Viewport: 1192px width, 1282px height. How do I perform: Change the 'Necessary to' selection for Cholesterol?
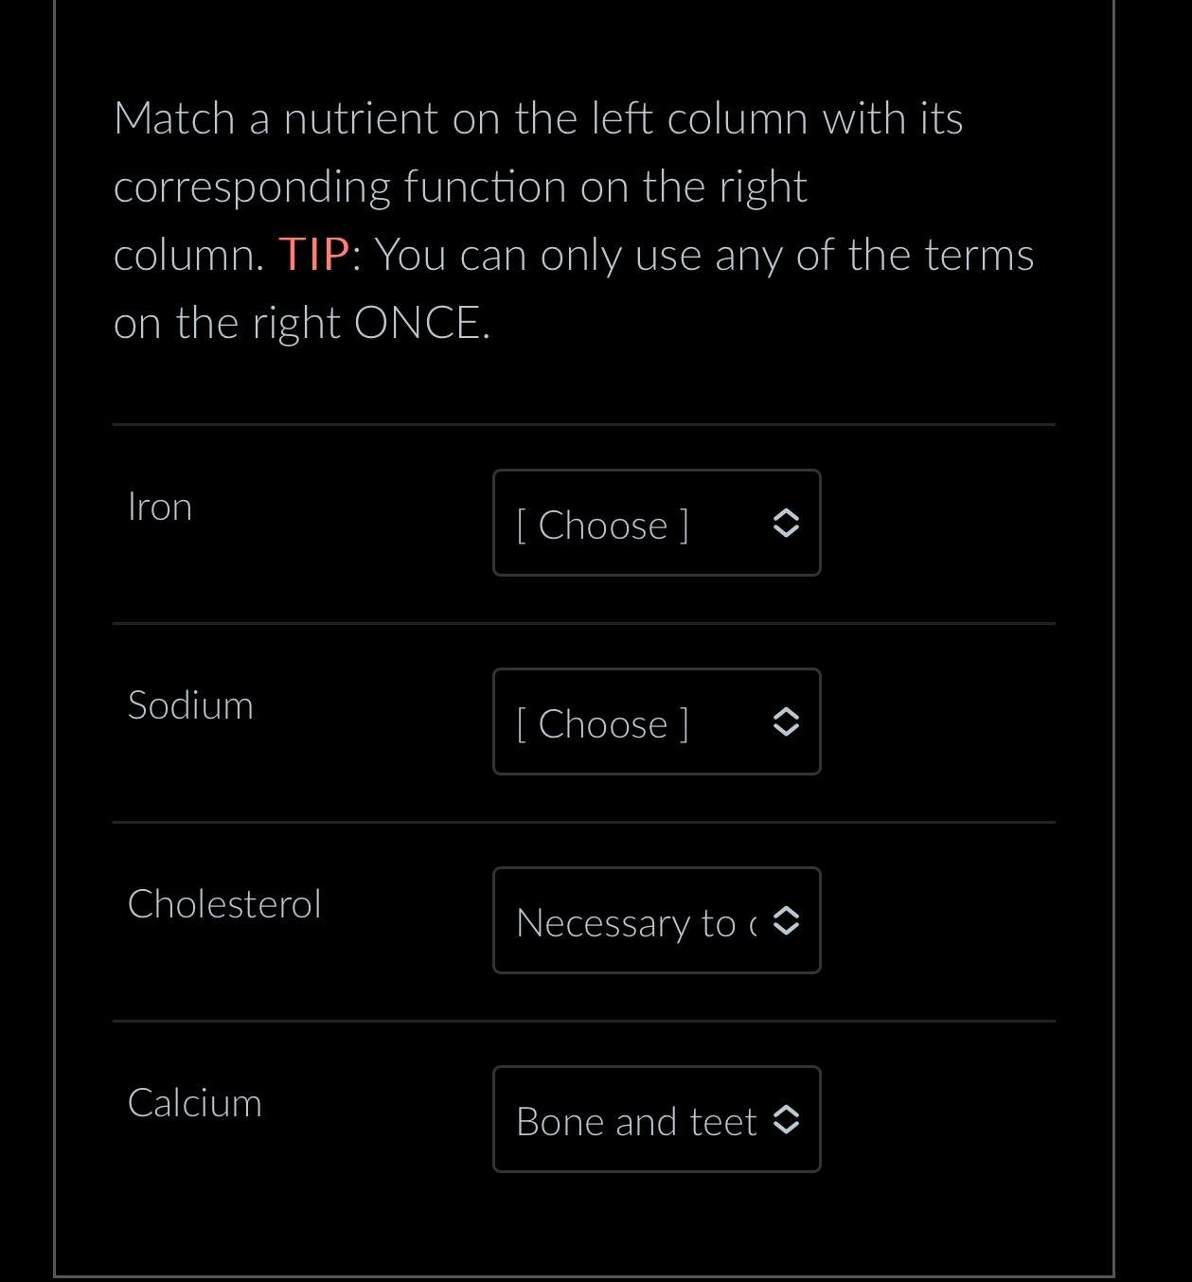click(x=656, y=920)
